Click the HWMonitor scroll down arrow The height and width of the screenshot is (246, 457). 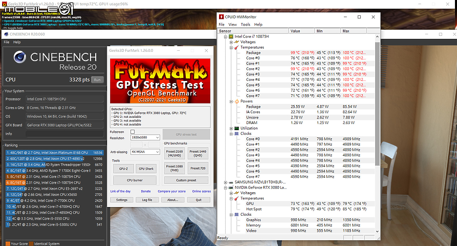point(377,232)
